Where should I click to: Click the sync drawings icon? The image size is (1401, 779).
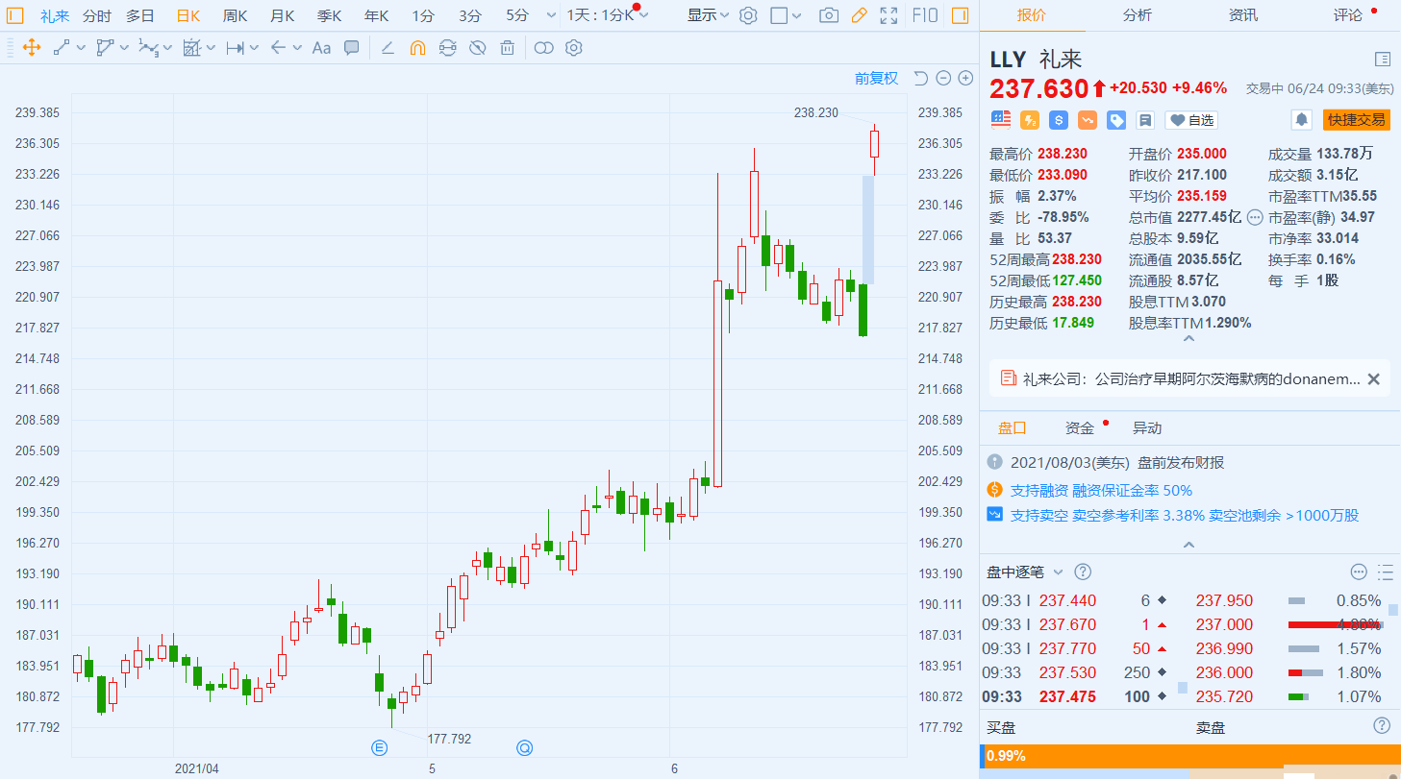click(x=447, y=48)
